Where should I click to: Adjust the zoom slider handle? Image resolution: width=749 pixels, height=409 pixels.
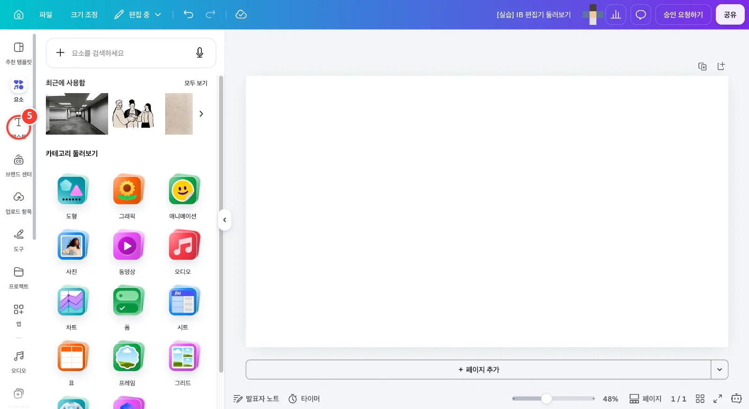pos(546,399)
